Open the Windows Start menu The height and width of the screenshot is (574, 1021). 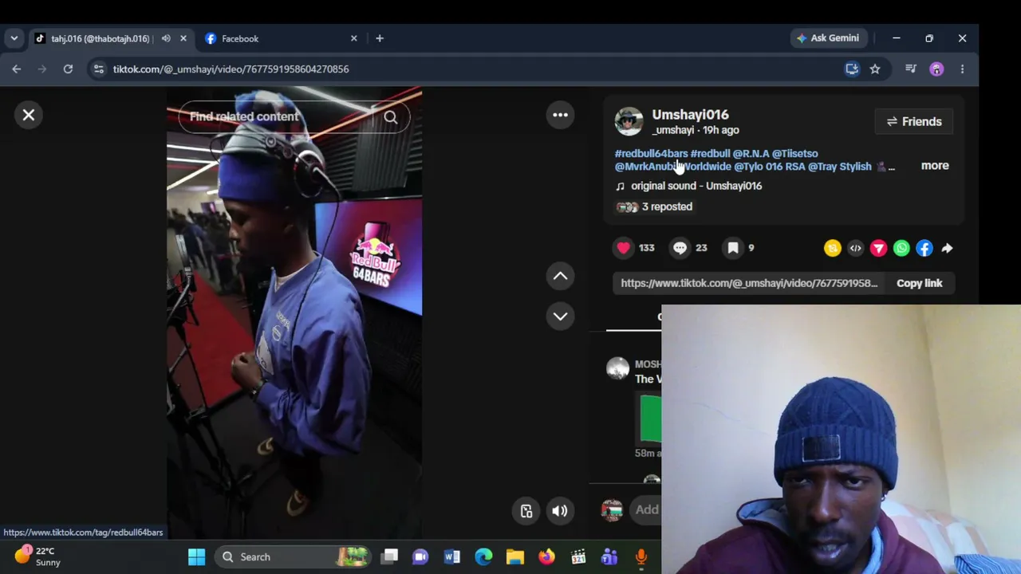[196, 557]
